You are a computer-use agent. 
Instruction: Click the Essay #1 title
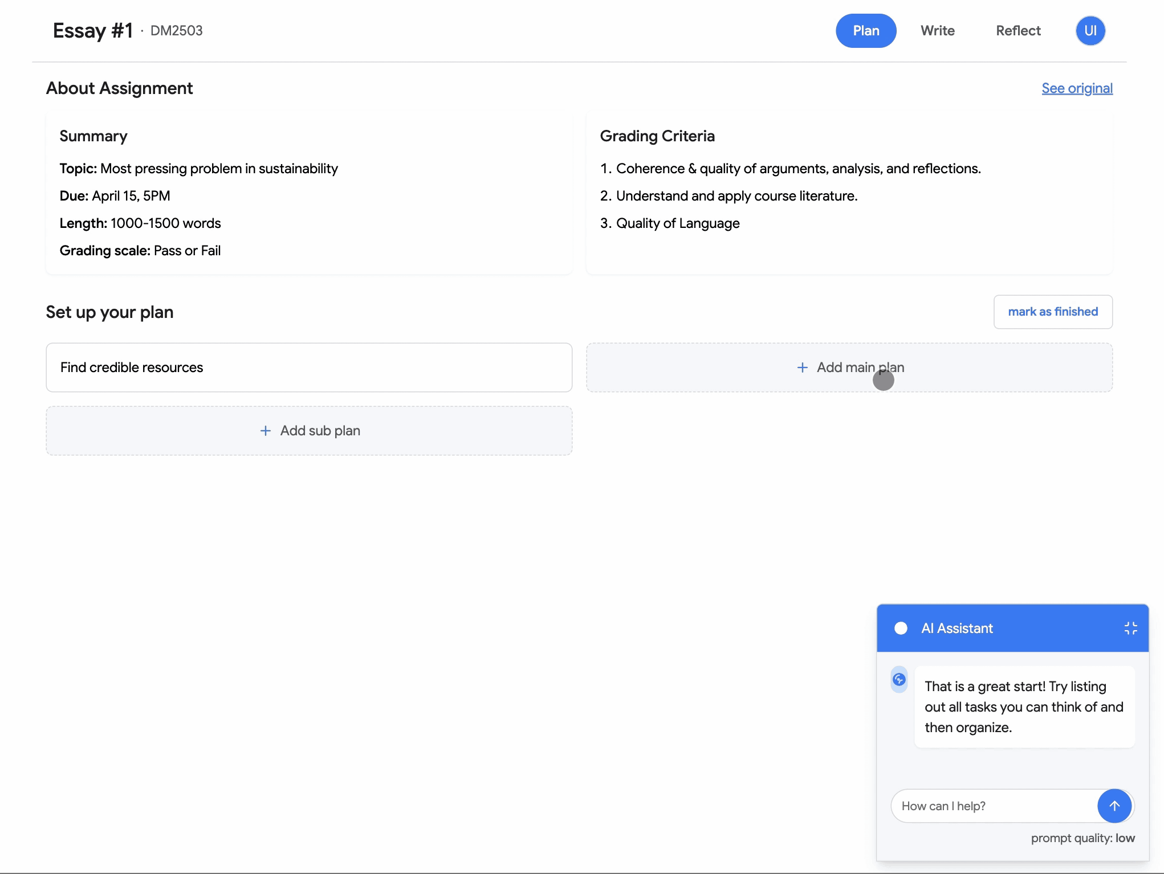pyautogui.click(x=93, y=31)
